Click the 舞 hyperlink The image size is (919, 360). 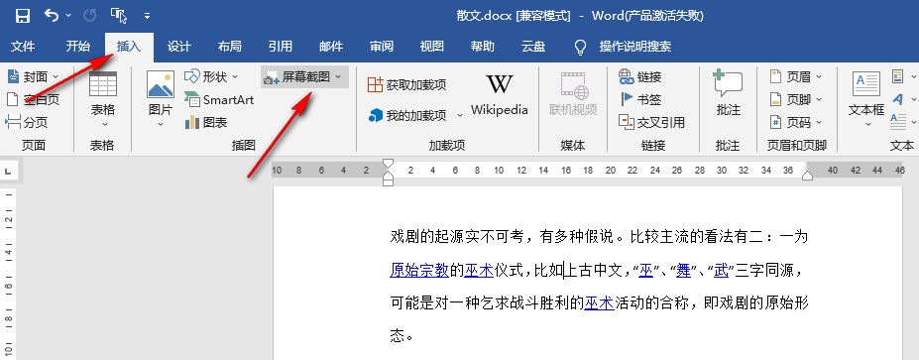click(683, 271)
